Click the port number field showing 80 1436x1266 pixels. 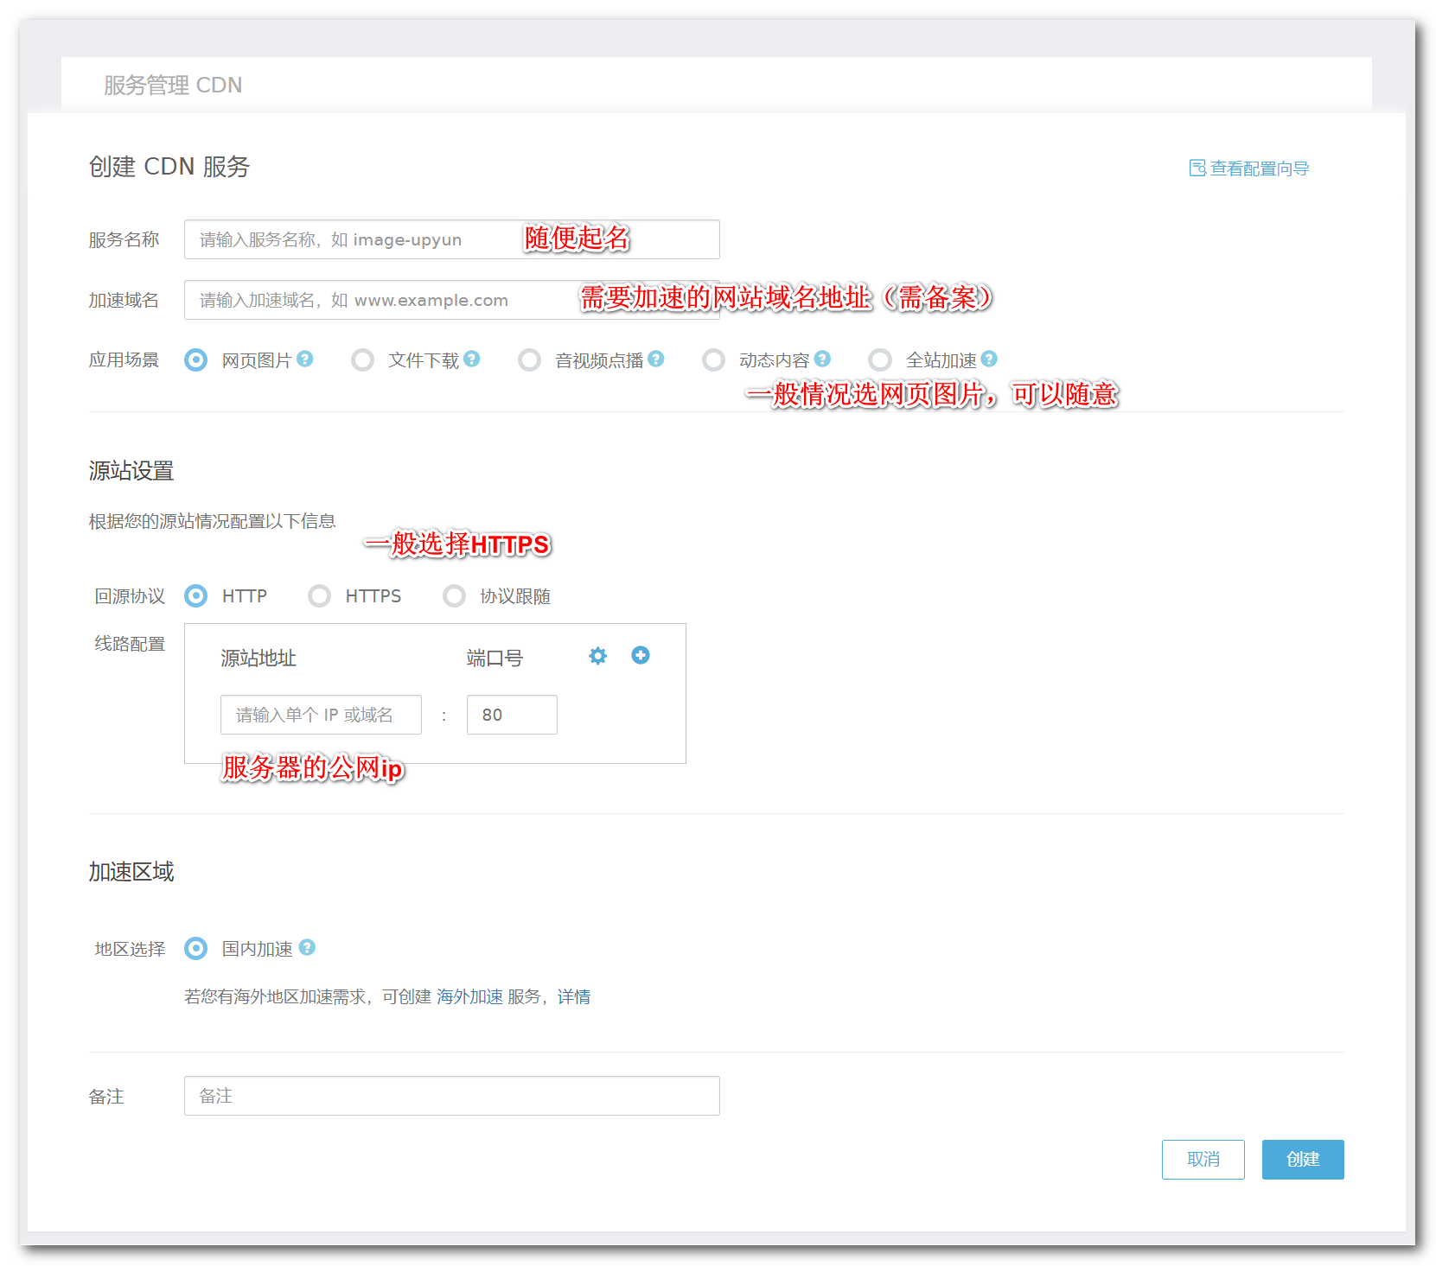511,715
